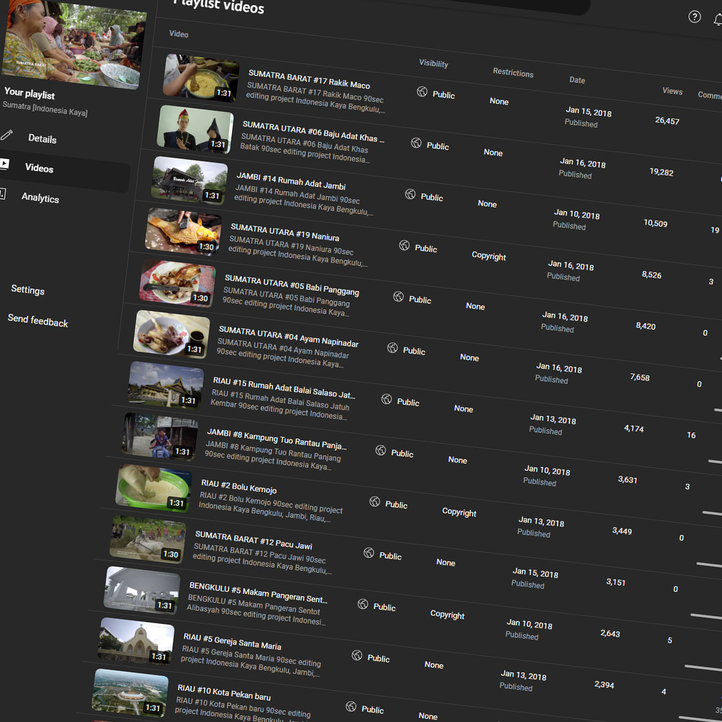Click globe icon for Bolu Kemojo video
This screenshot has width=722, height=722.
(375, 502)
